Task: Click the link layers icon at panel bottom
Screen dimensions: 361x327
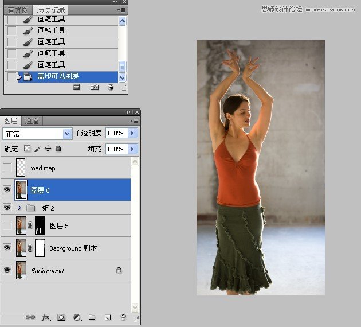Action: pyautogui.click(x=30, y=317)
